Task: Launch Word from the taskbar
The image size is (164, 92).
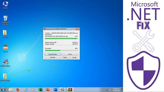Action: 55,90
